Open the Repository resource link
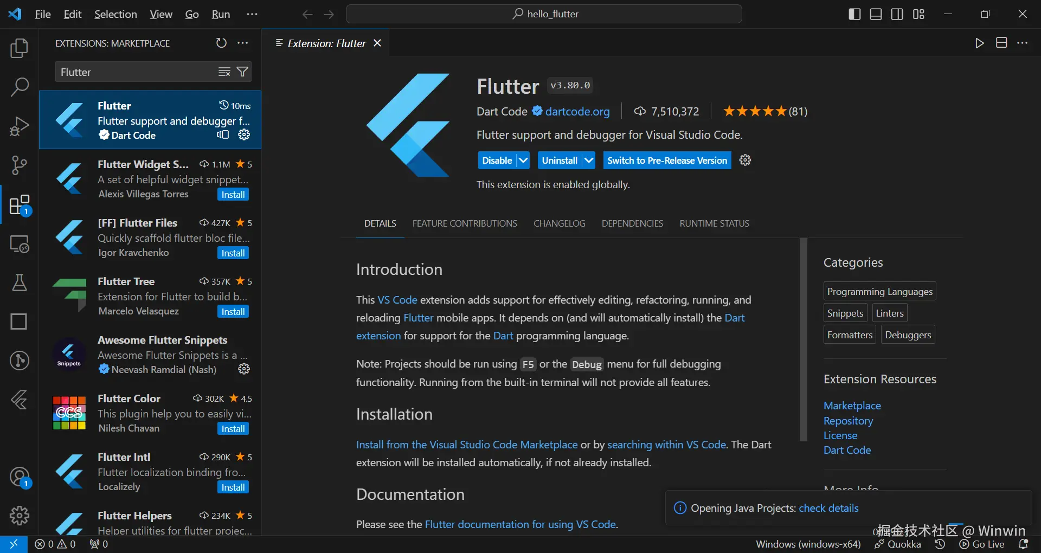This screenshot has height=553, width=1041. [x=848, y=421]
